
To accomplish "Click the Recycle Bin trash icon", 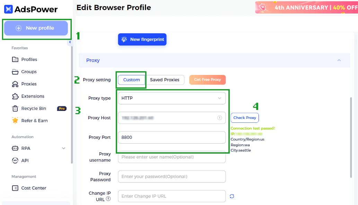I will (15, 109).
